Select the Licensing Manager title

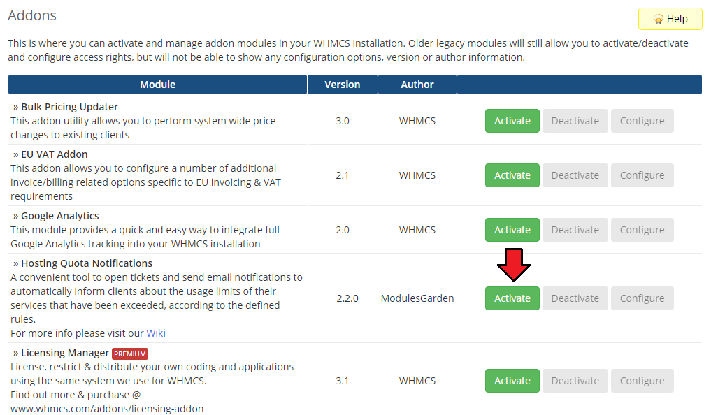65,353
